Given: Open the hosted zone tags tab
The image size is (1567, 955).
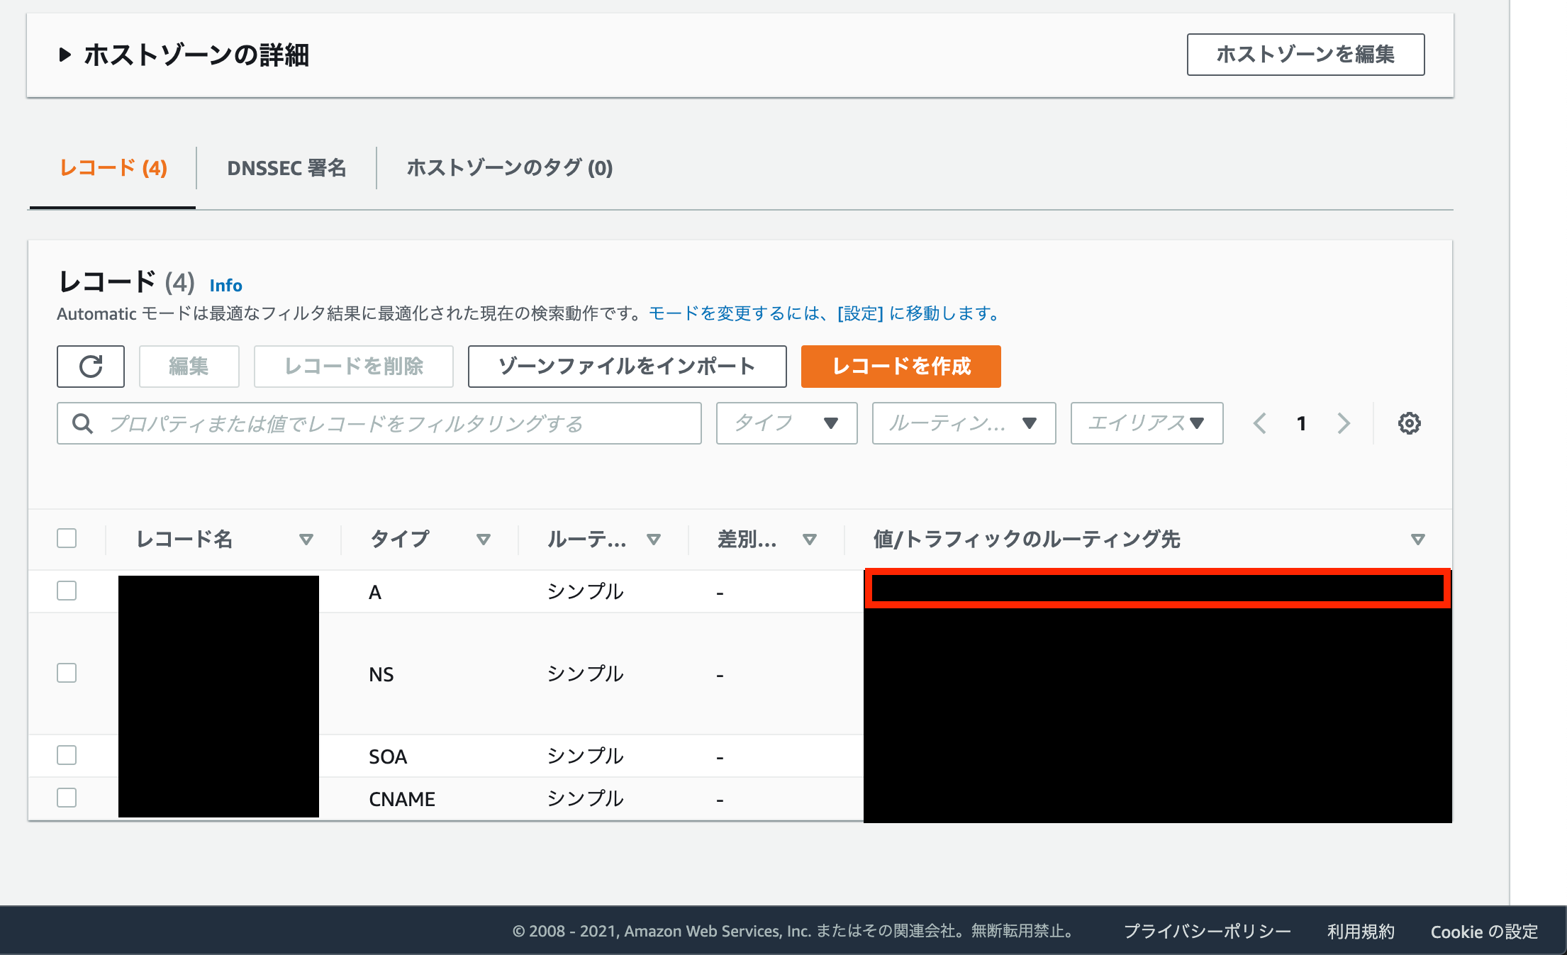Looking at the screenshot, I should (x=509, y=168).
